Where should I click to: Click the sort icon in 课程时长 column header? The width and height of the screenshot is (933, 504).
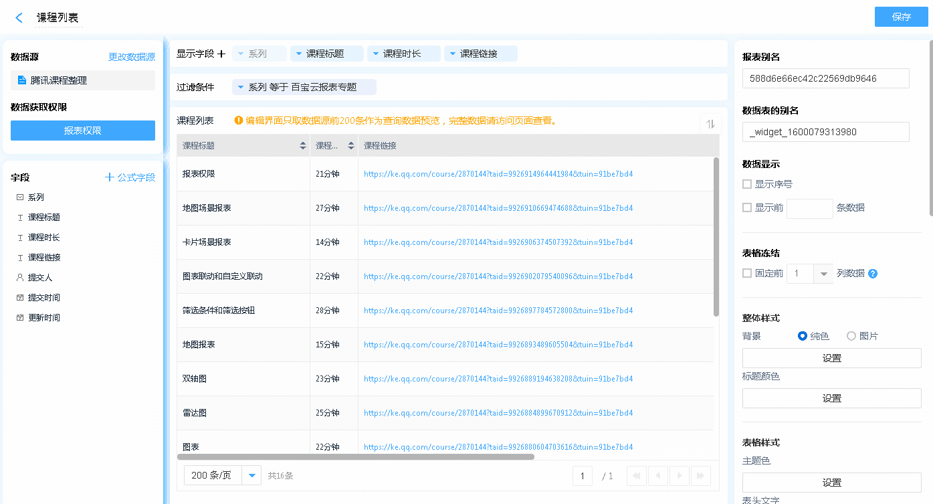pyautogui.click(x=350, y=145)
